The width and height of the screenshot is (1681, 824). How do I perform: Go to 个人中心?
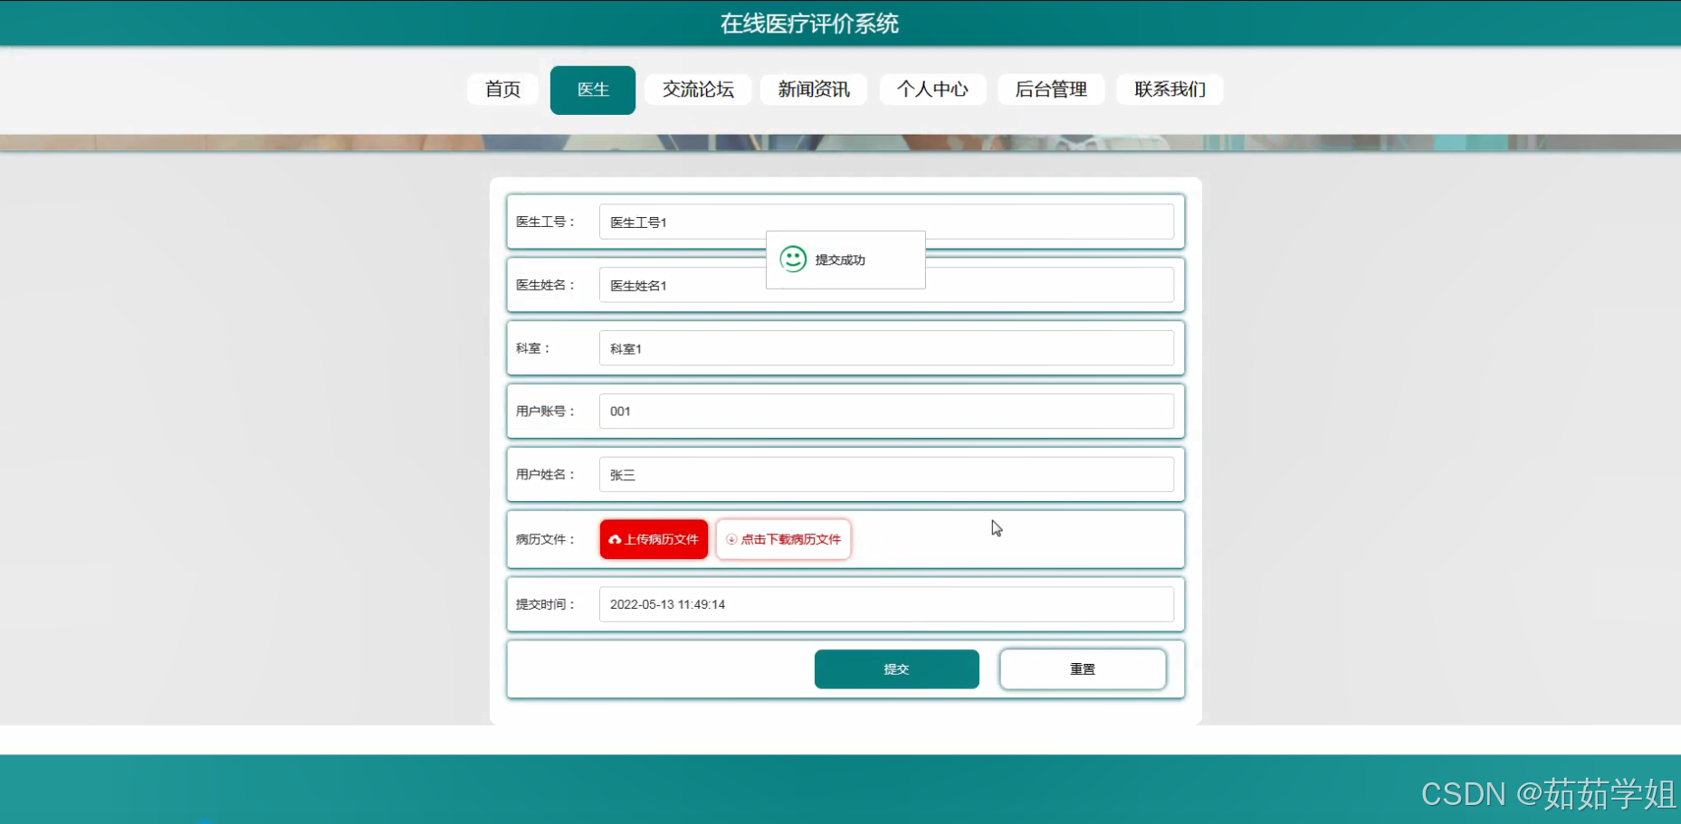(932, 90)
